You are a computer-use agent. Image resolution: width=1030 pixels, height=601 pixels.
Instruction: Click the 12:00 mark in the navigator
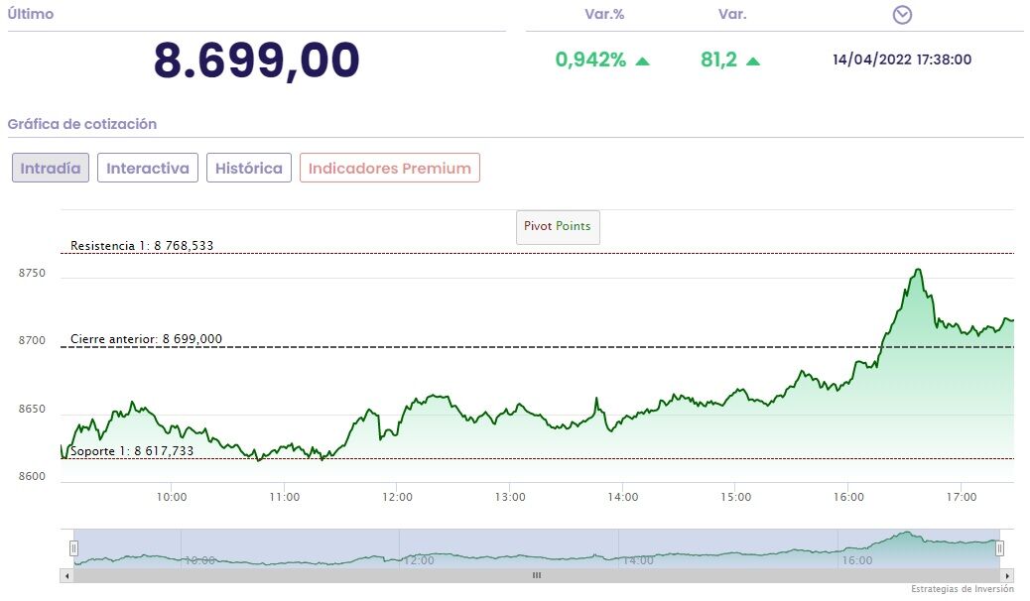coord(419,560)
